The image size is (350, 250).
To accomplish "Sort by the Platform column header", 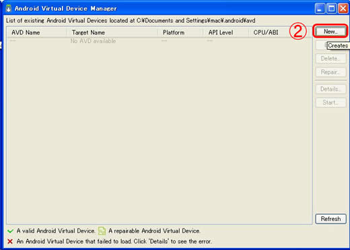I will [180, 32].
